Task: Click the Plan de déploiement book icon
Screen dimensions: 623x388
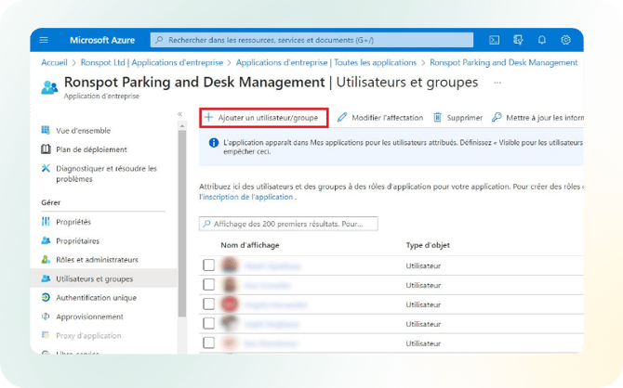Action: click(46, 149)
